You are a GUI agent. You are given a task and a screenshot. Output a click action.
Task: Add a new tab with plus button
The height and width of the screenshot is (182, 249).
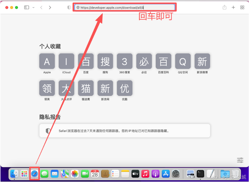coord(233,7)
